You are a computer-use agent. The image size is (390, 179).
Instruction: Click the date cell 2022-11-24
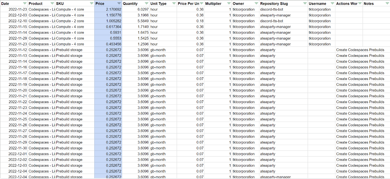point(14,113)
